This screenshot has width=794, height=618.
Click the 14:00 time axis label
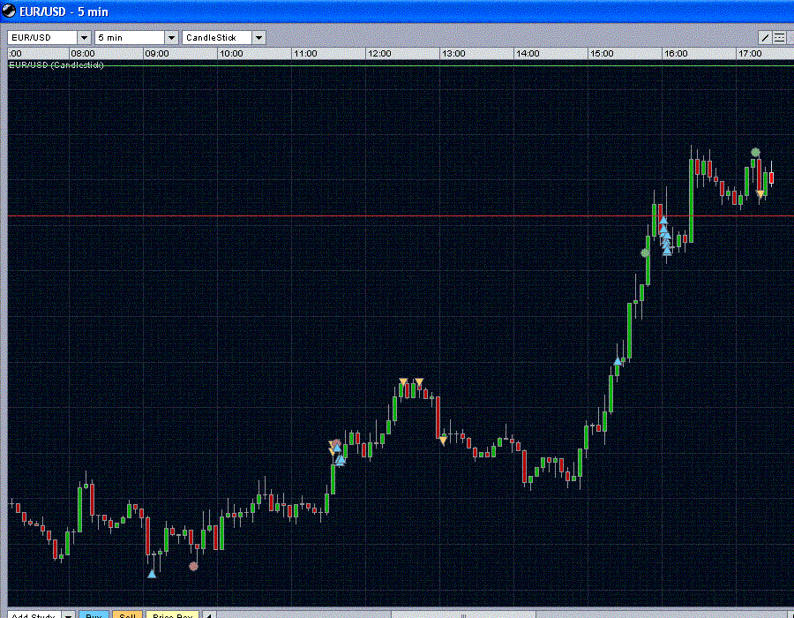(528, 53)
